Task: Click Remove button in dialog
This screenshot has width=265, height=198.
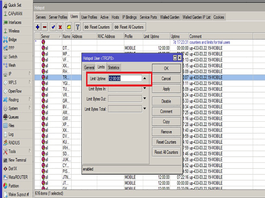Action: click(x=166, y=132)
